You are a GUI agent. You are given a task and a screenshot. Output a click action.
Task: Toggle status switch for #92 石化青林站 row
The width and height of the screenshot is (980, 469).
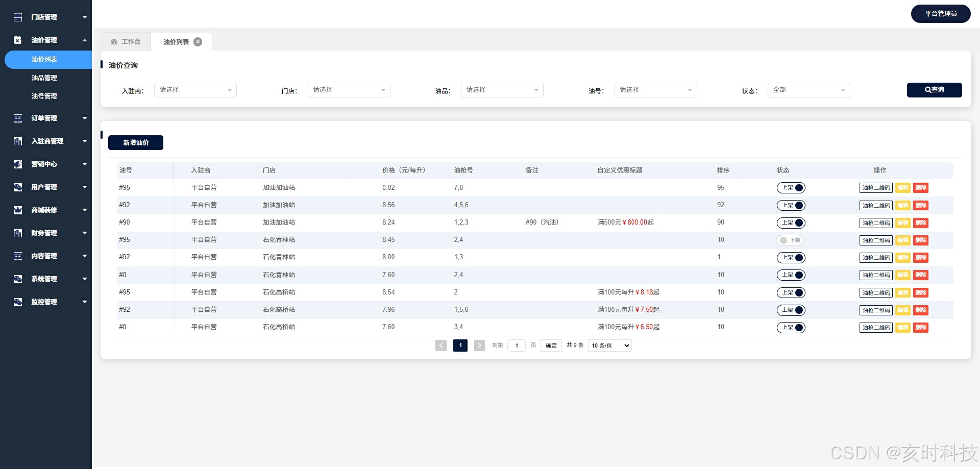click(791, 257)
